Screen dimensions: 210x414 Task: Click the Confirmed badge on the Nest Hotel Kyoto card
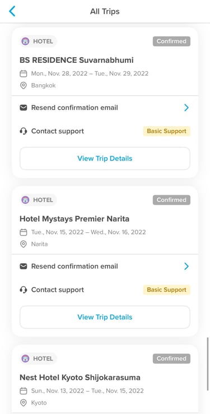(171, 358)
